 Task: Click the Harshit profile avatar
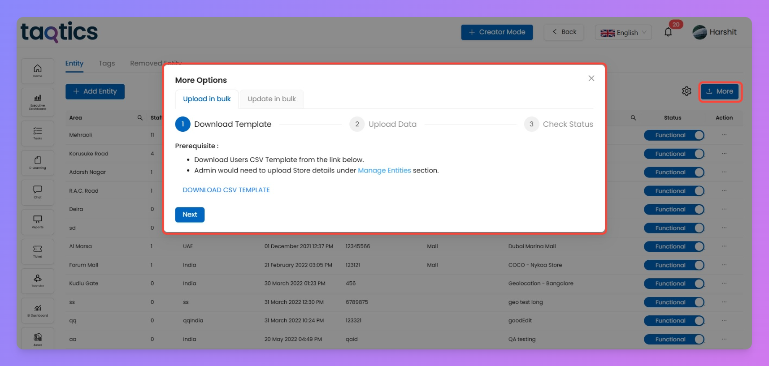point(699,32)
